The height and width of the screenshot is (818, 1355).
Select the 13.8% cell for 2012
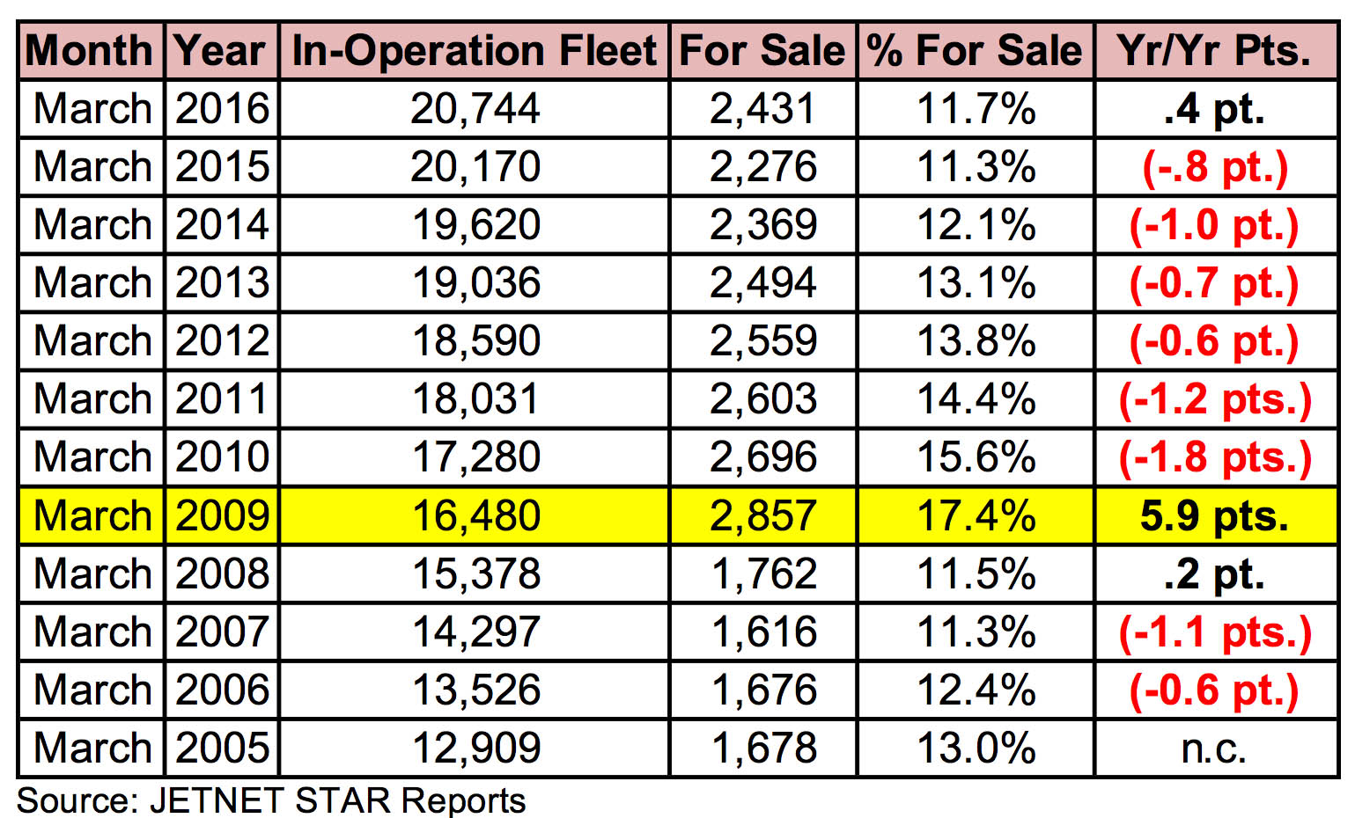click(x=976, y=341)
